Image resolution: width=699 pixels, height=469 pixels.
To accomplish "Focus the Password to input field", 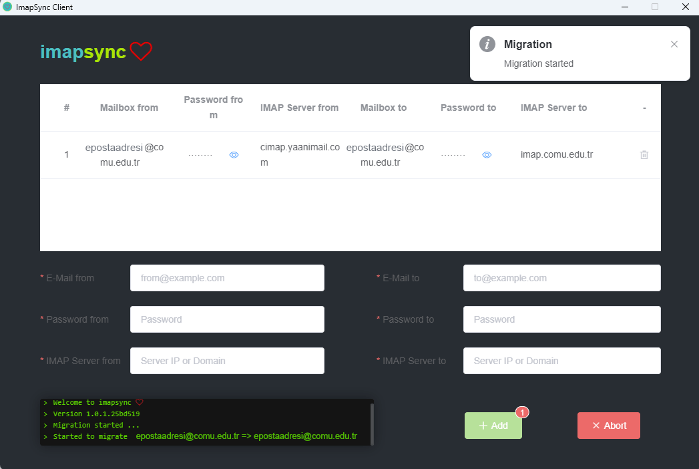I will coord(561,319).
